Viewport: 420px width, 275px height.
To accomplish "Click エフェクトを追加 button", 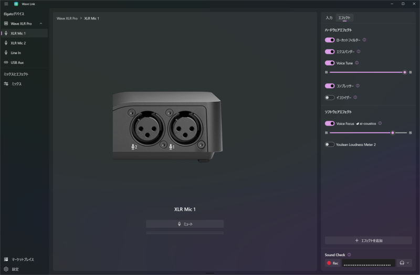I will [x=369, y=240].
